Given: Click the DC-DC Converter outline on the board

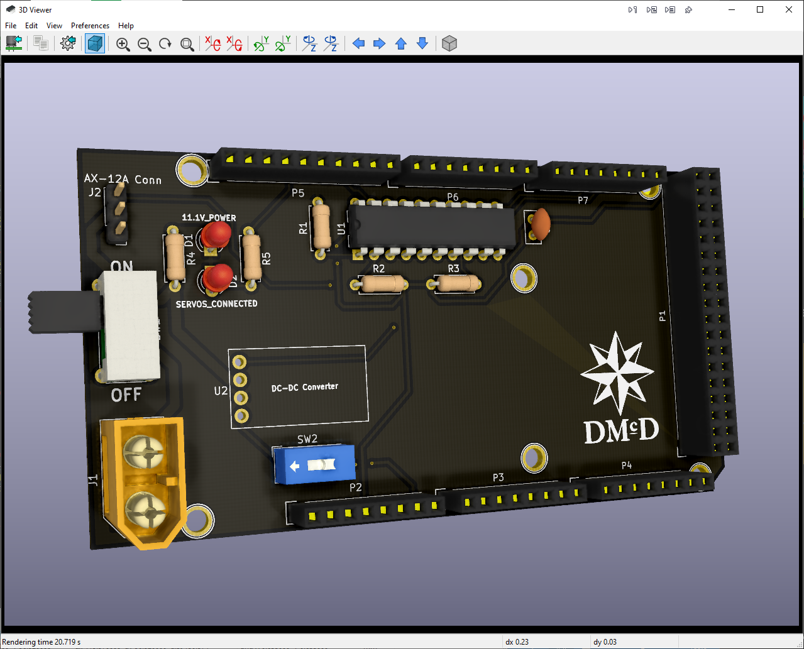Looking at the screenshot, I should point(298,386).
